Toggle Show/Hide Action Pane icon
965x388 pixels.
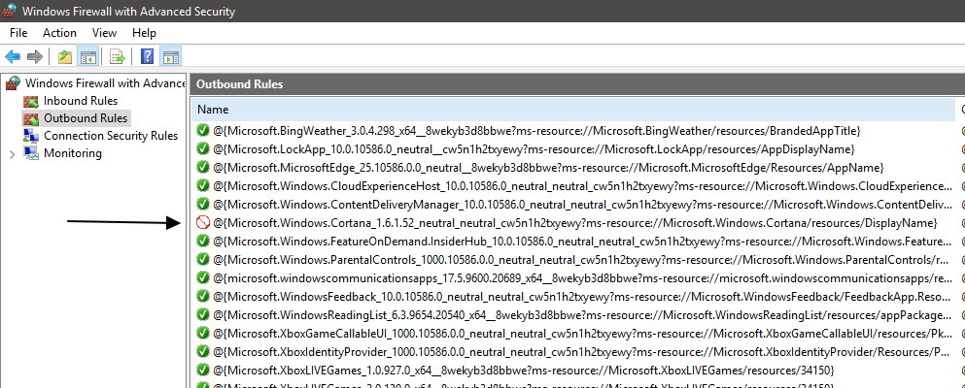click(x=170, y=57)
